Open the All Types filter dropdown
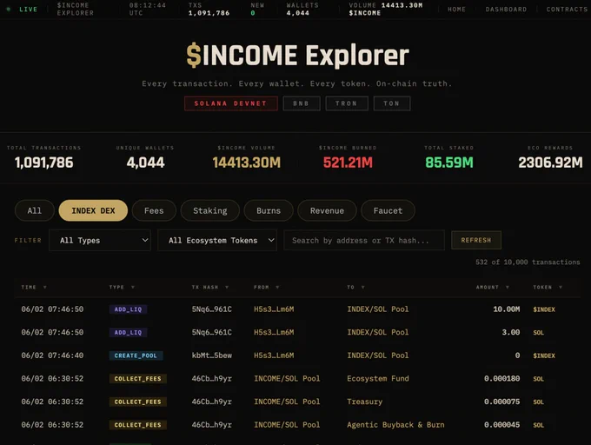 [x=100, y=241]
